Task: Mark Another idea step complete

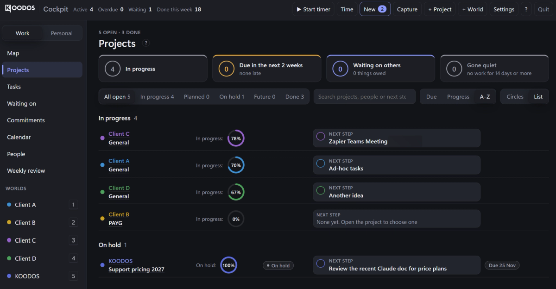Action: click(321, 190)
